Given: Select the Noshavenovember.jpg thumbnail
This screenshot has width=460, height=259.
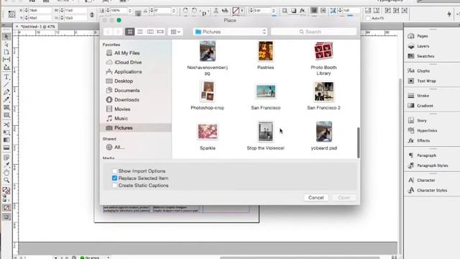Looking at the screenshot, I should (x=208, y=51).
